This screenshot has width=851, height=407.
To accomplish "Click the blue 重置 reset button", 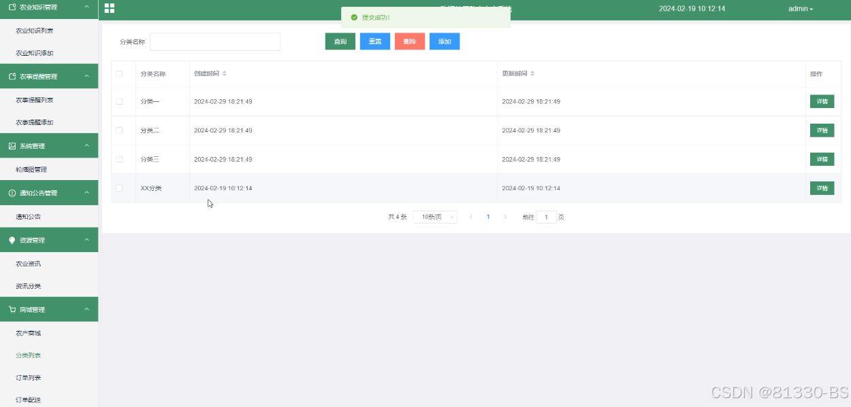I will 375,41.
